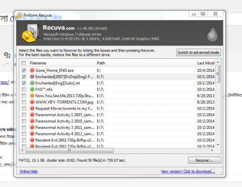Viewport: 242px width, 187px height.
Task: Check the Paranormal Activity 2 2010 checkbox
Action: 24,121
